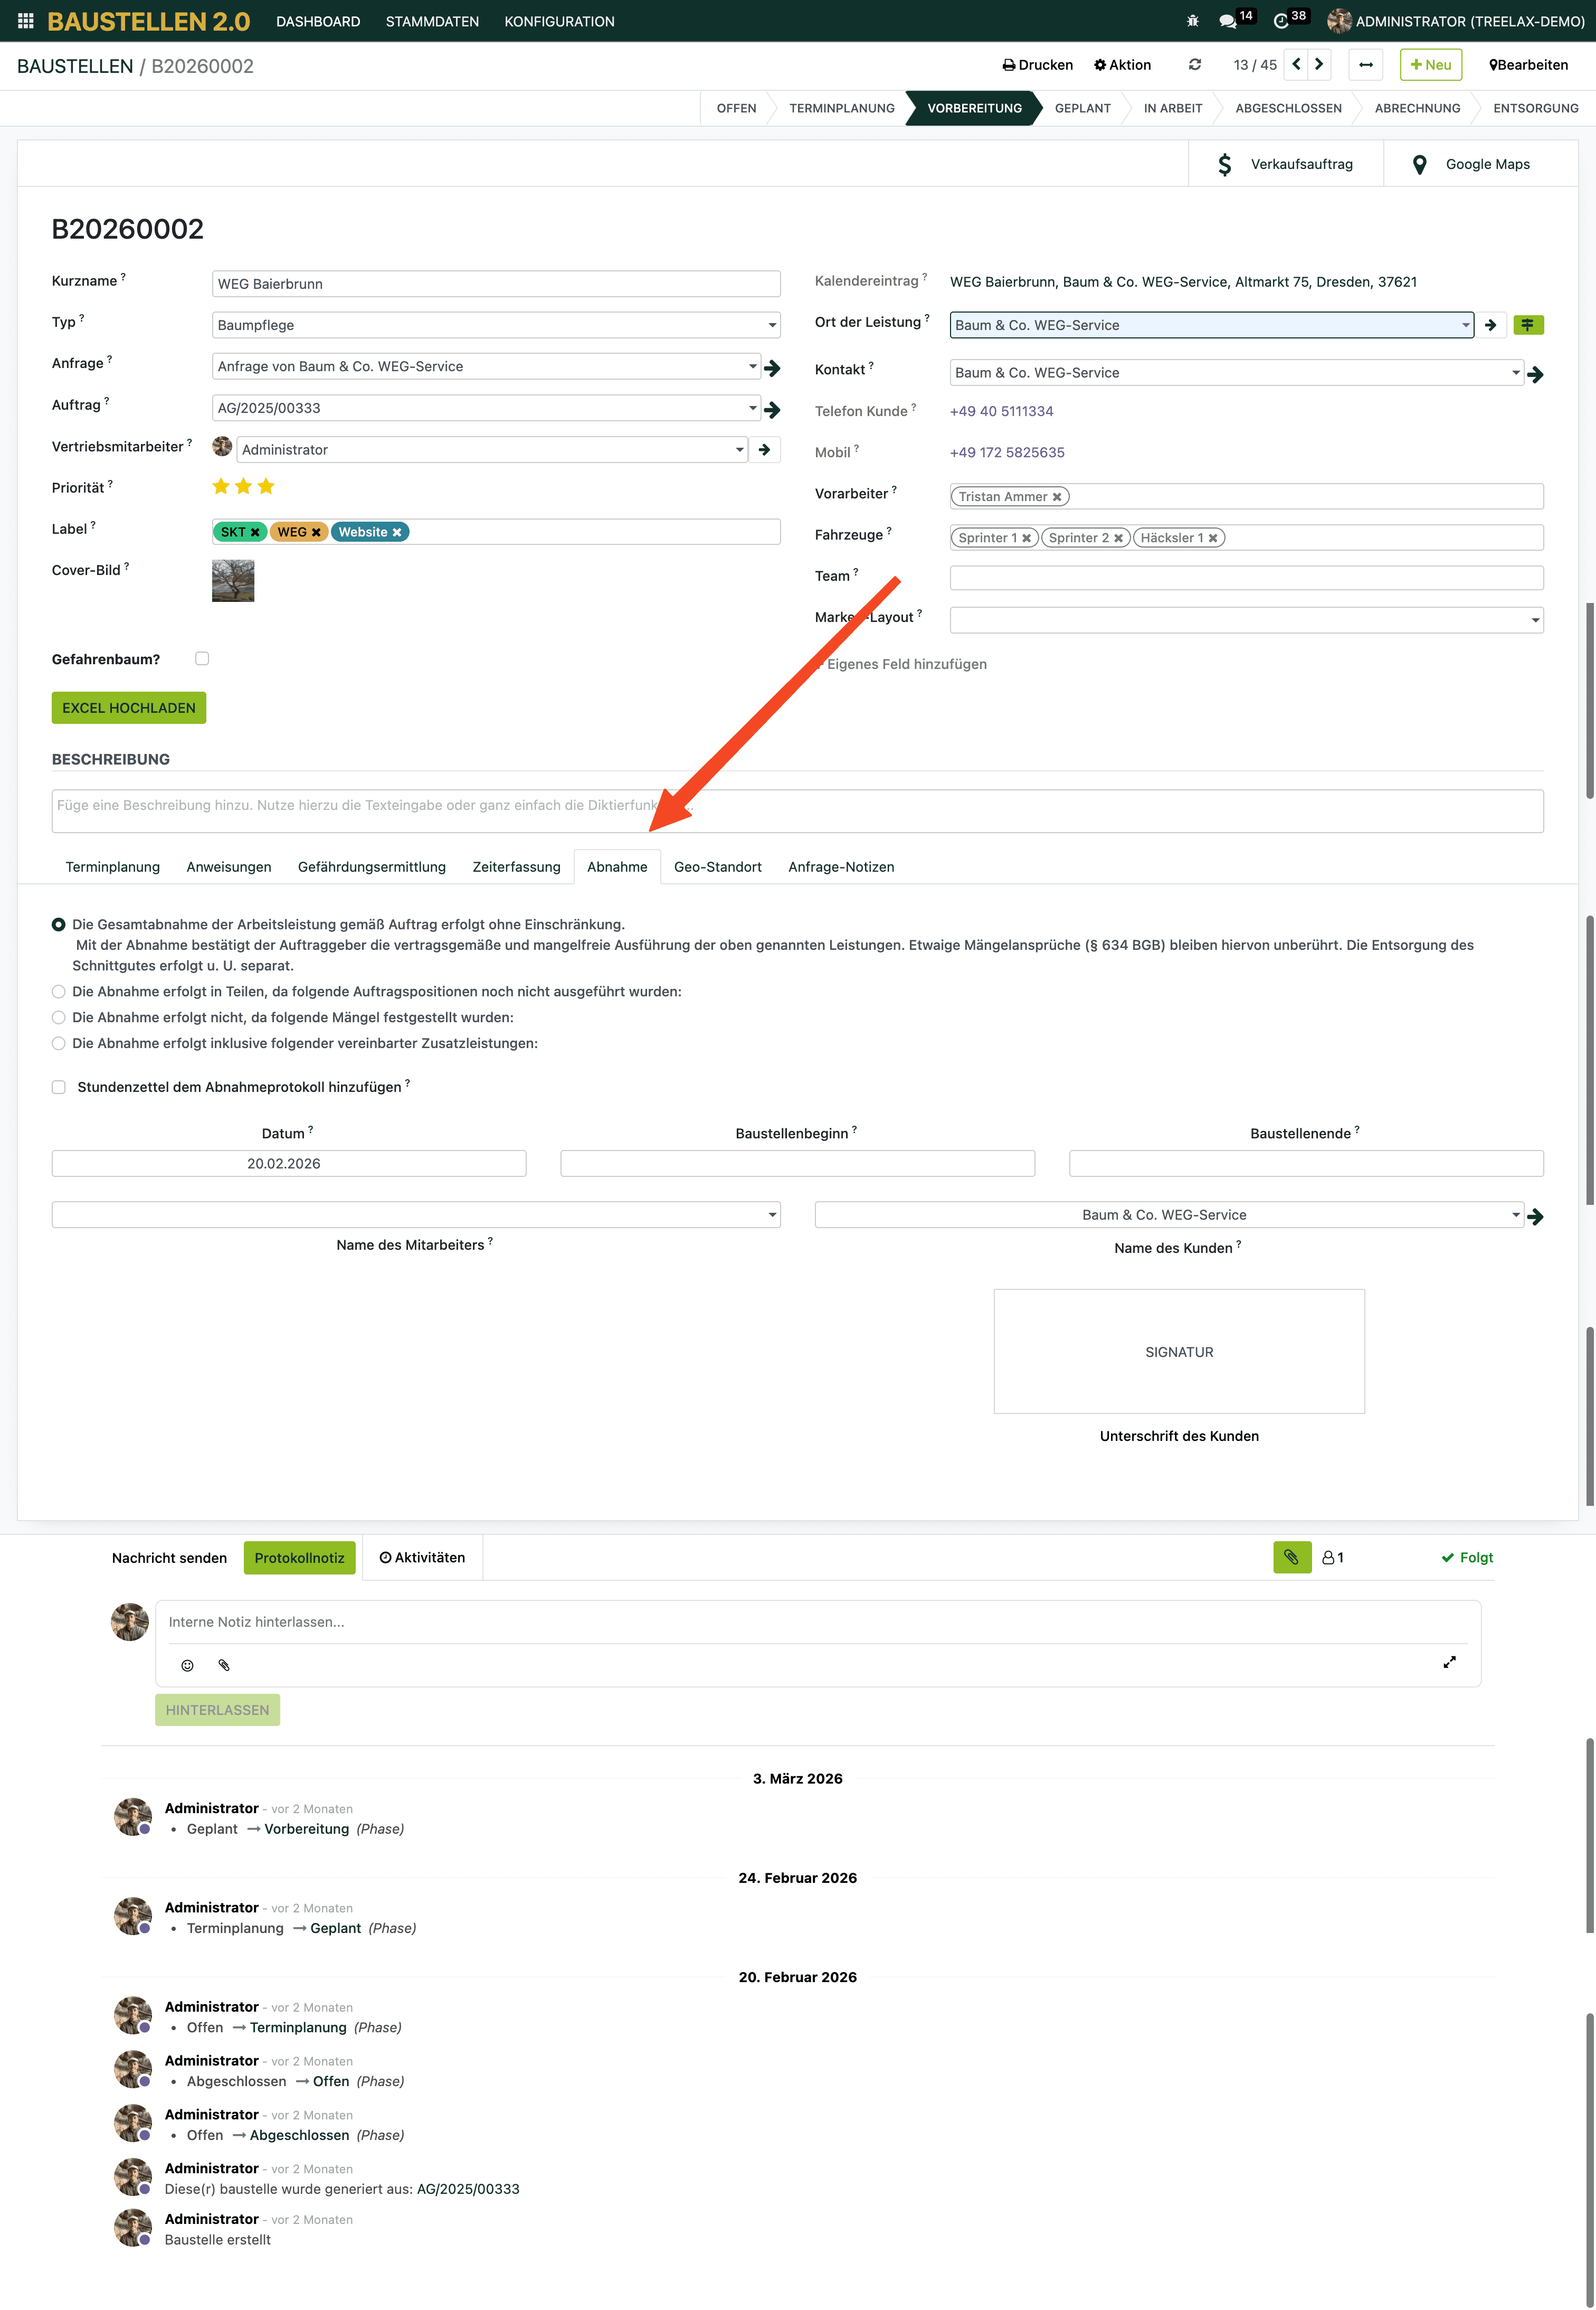The image size is (1596, 2310).
Task: Open the green paperclip attachments button
Action: click(1291, 1558)
